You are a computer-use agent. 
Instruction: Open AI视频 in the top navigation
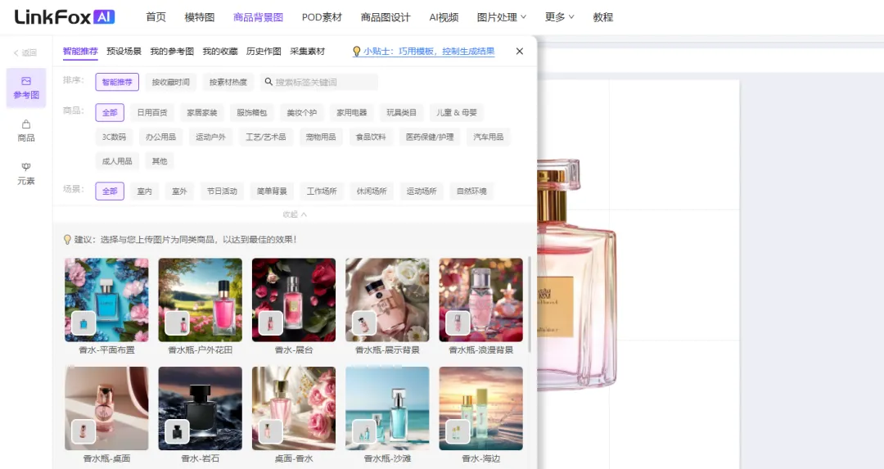pyautogui.click(x=444, y=17)
